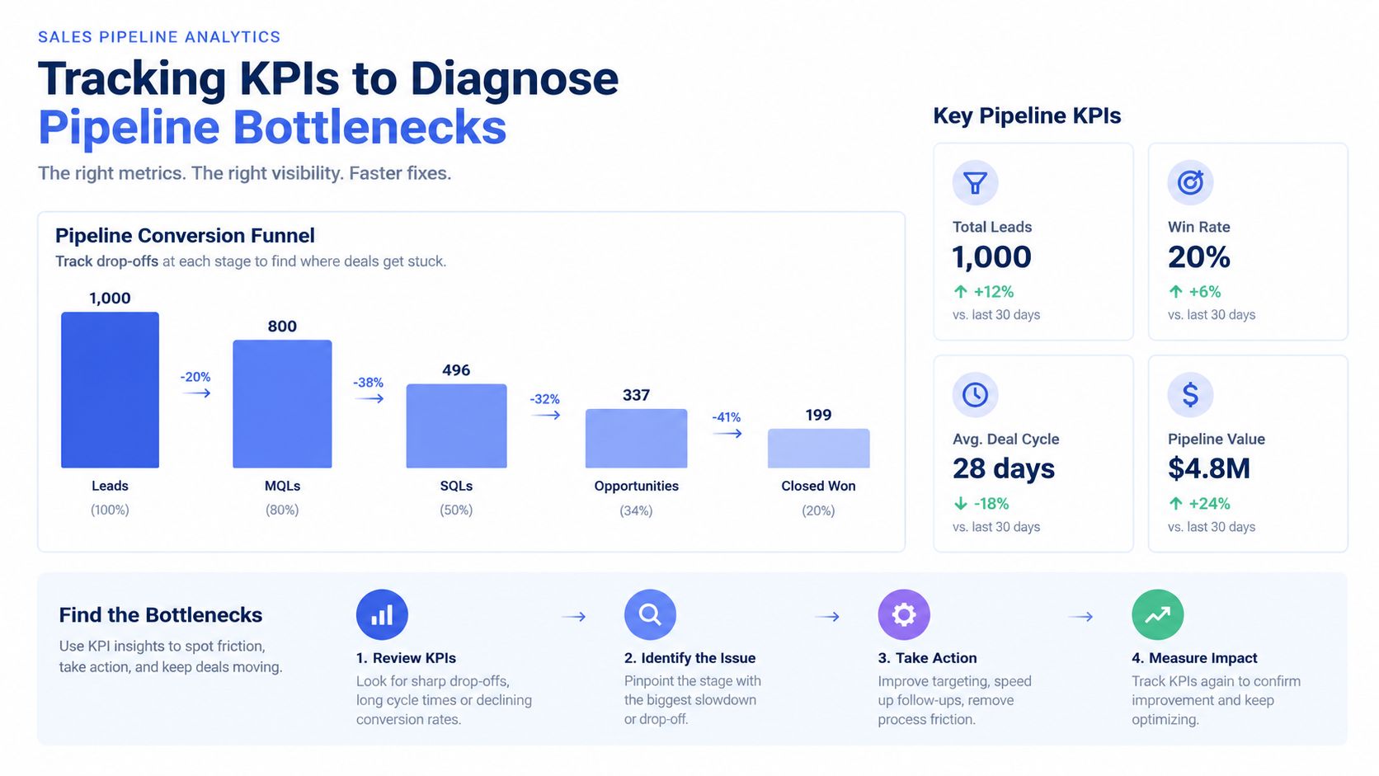This screenshot has width=1379, height=776.
Task: Click the 496 value above SQLs bar
Action: [456, 370]
